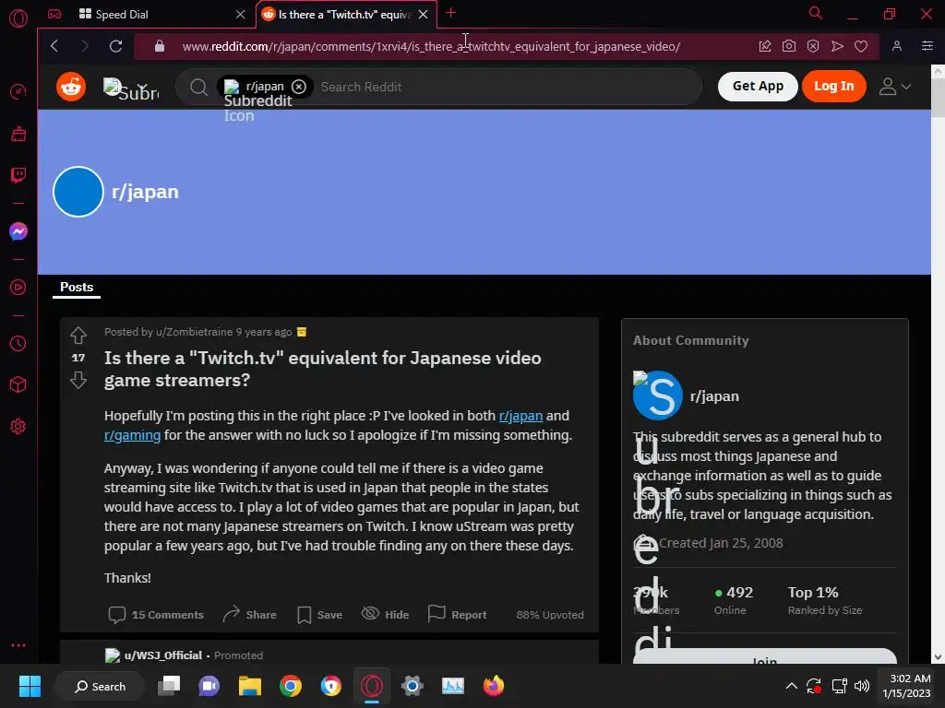Bookmark page with the heart icon

(861, 46)
